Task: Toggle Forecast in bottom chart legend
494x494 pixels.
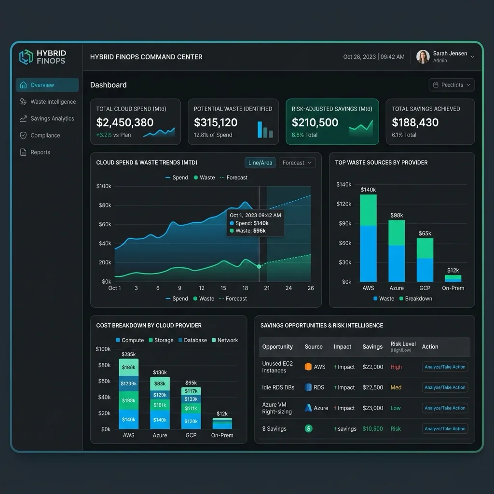Action: [x=233, y=299]
